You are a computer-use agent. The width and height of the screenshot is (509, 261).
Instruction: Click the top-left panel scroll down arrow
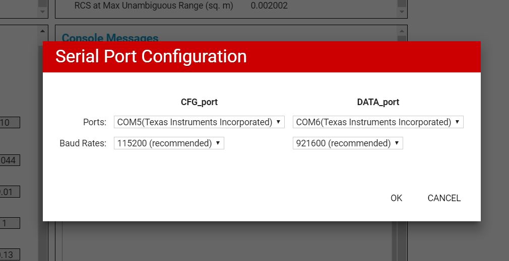click(42, 11)
